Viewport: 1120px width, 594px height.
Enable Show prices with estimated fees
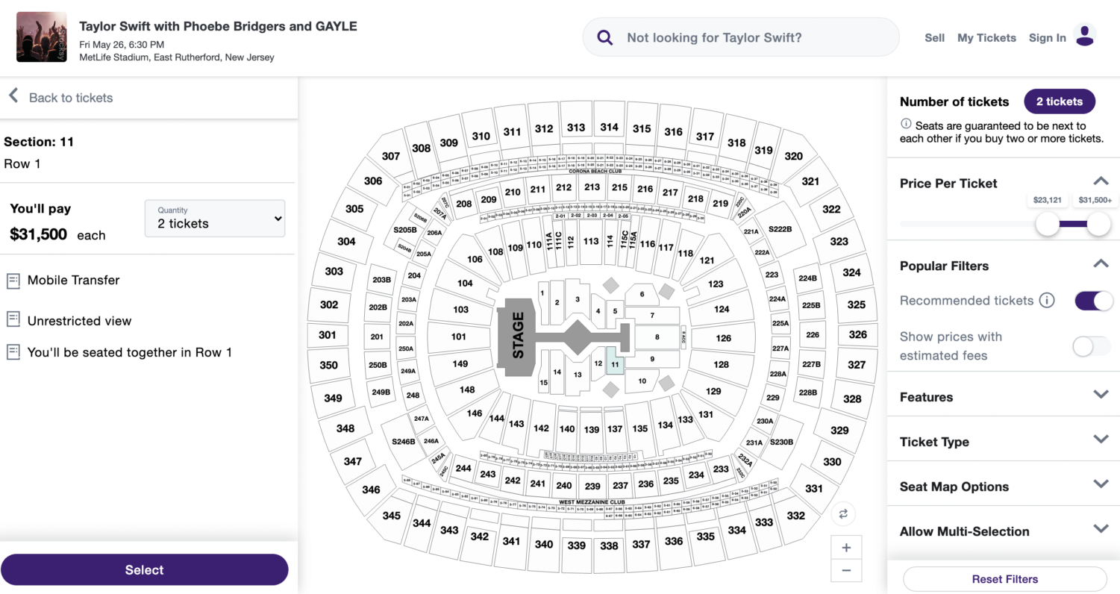pos(1092,346)
